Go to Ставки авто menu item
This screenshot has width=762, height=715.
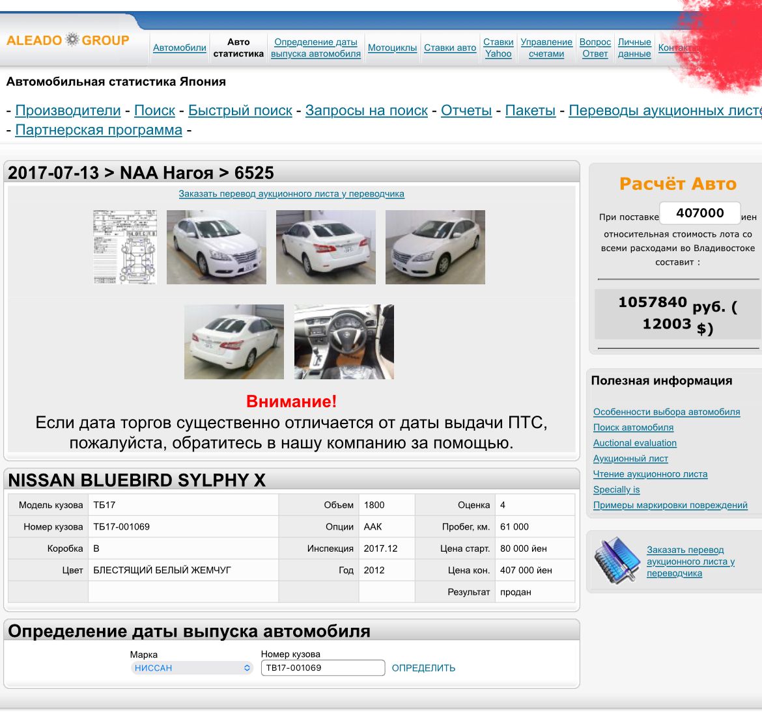450,47
